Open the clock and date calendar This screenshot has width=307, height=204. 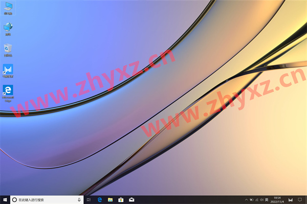[x=277, y=200]
